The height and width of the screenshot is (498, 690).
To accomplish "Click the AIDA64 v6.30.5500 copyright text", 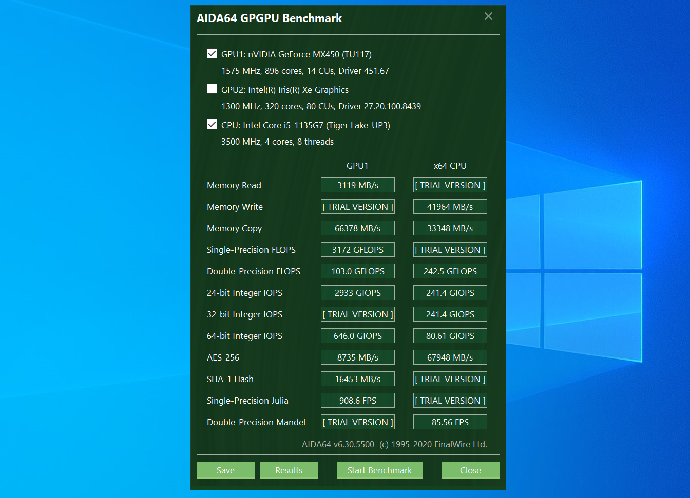I will coord(394,444).
